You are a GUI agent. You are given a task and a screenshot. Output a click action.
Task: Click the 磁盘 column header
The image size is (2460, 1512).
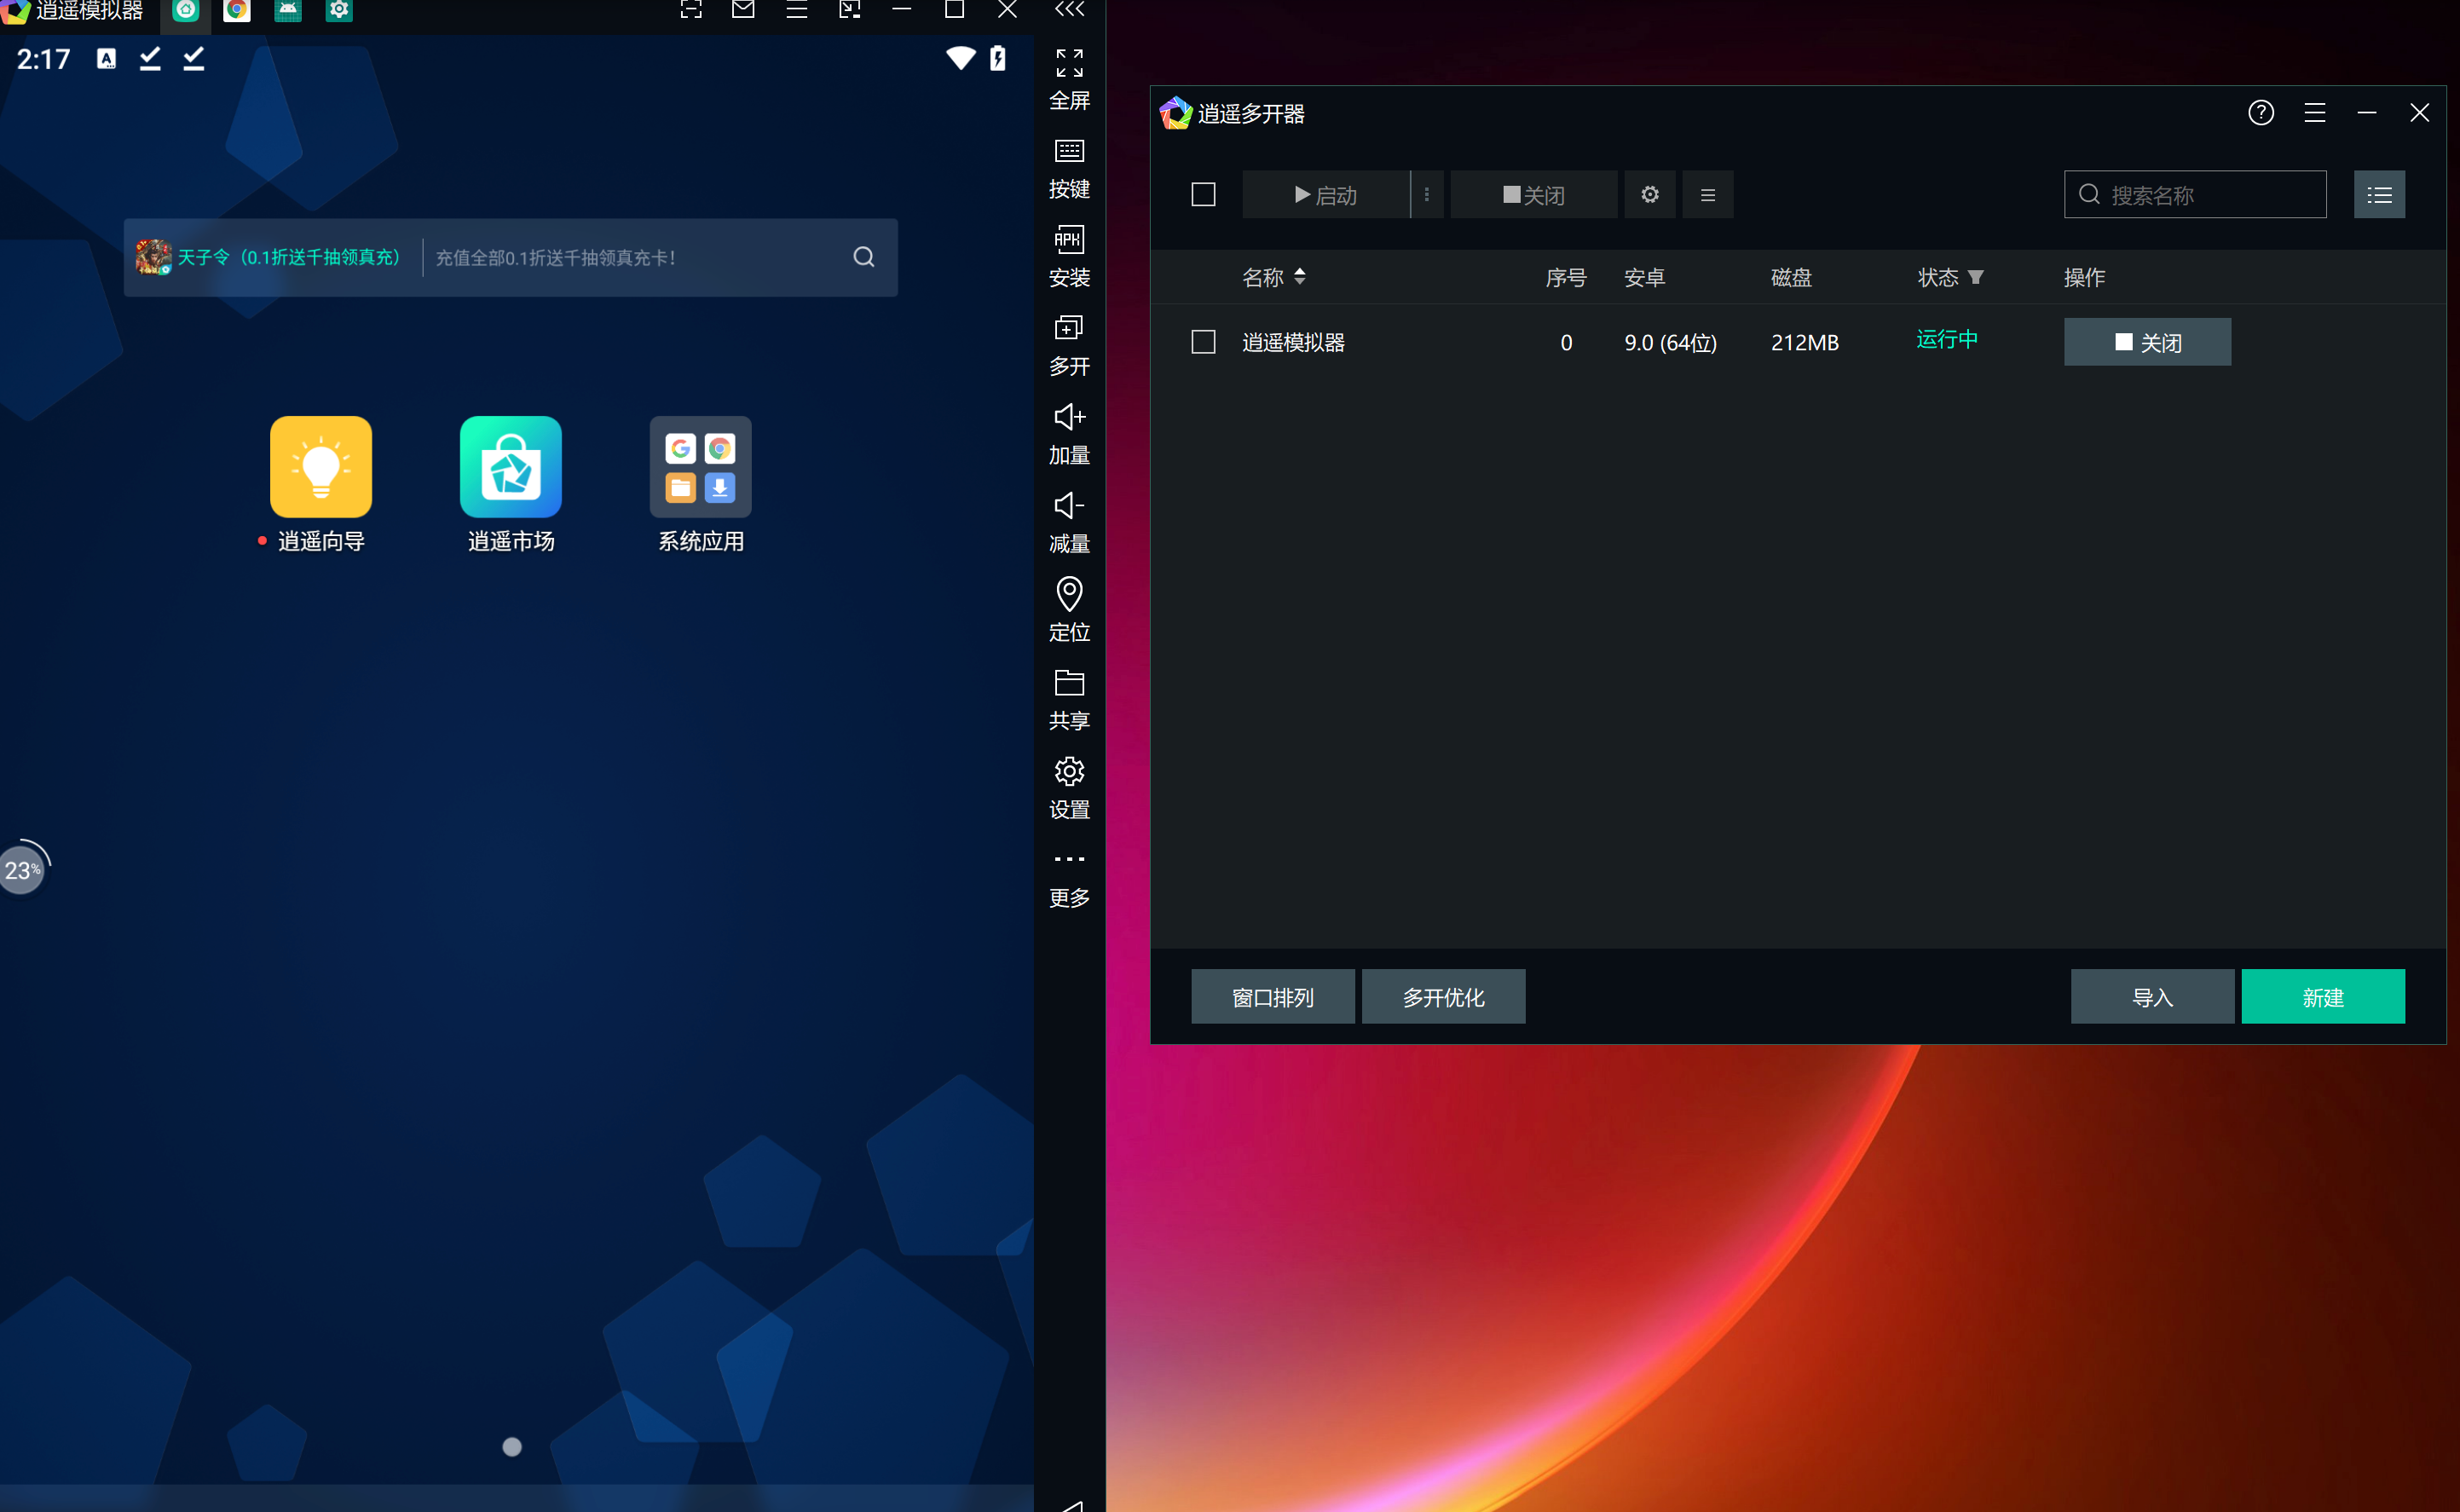point(1791,277)
